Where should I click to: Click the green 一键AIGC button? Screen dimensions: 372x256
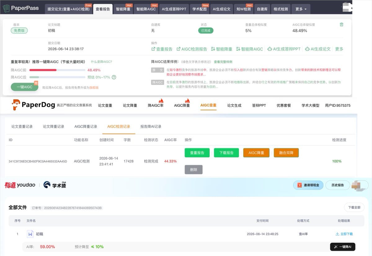(x=24, y=87)
